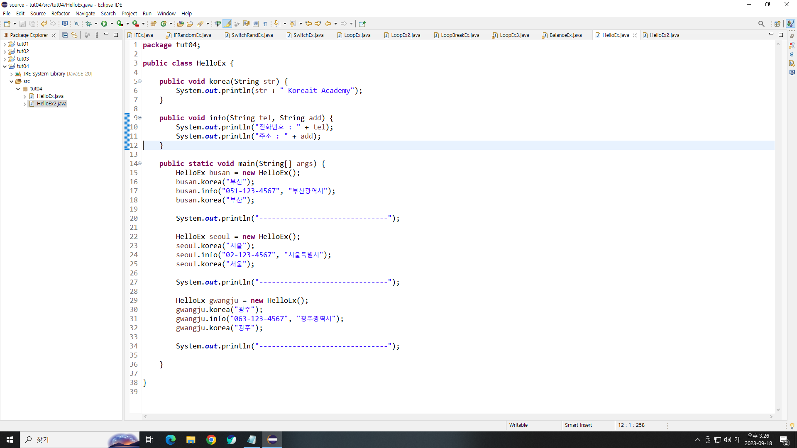Open the Refactor menu
Image resolution: width=797 pixels, height=448 pixels.
click(60, 13)
